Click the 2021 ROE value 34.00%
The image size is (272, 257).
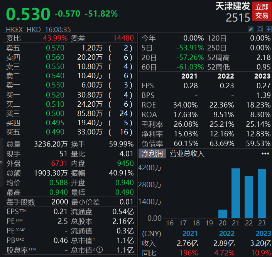click(186, 105)
